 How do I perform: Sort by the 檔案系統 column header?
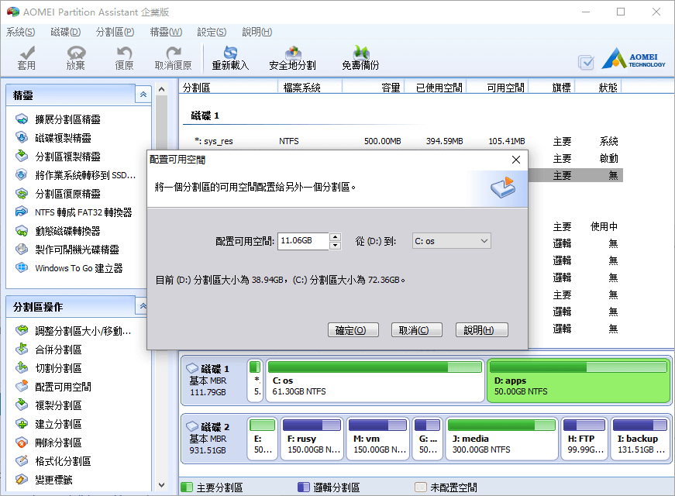point(310,88)
